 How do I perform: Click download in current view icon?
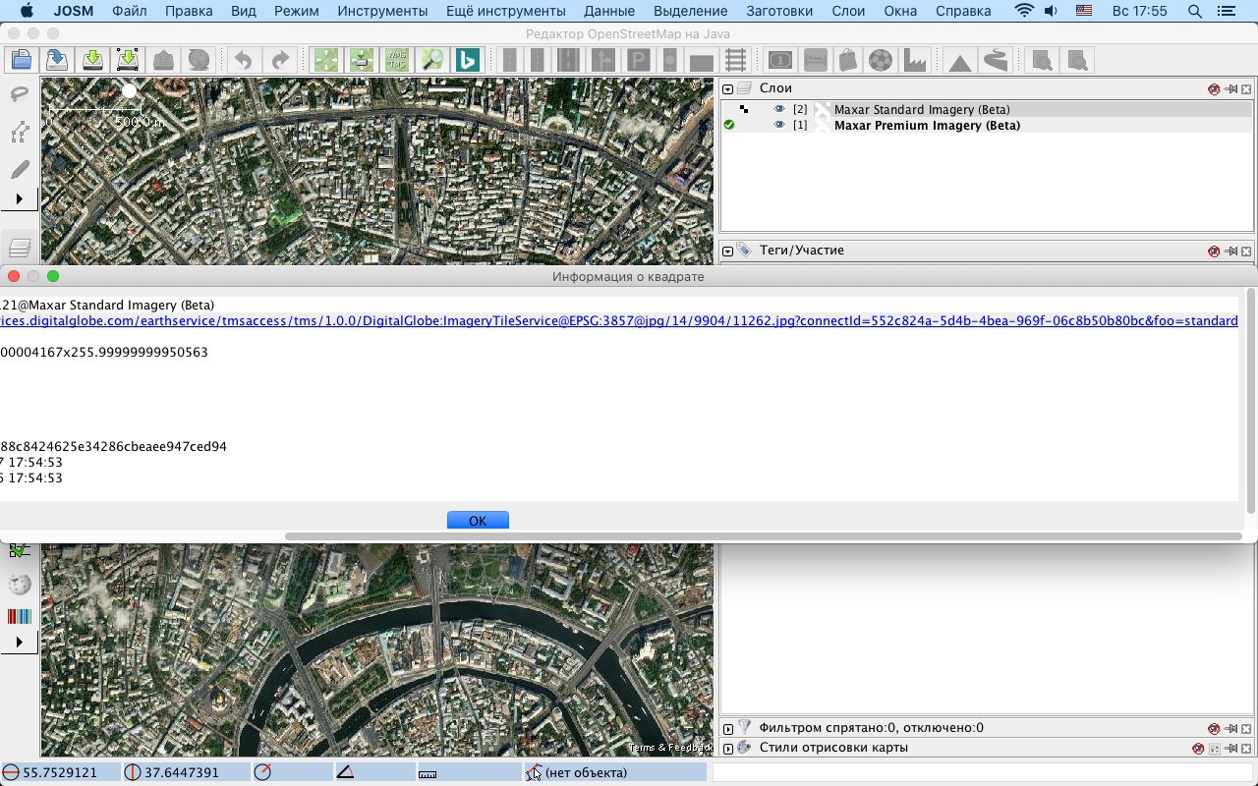[x=128, y=60]
